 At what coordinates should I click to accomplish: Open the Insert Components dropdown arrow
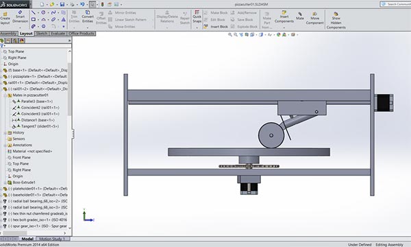[284, 27]
